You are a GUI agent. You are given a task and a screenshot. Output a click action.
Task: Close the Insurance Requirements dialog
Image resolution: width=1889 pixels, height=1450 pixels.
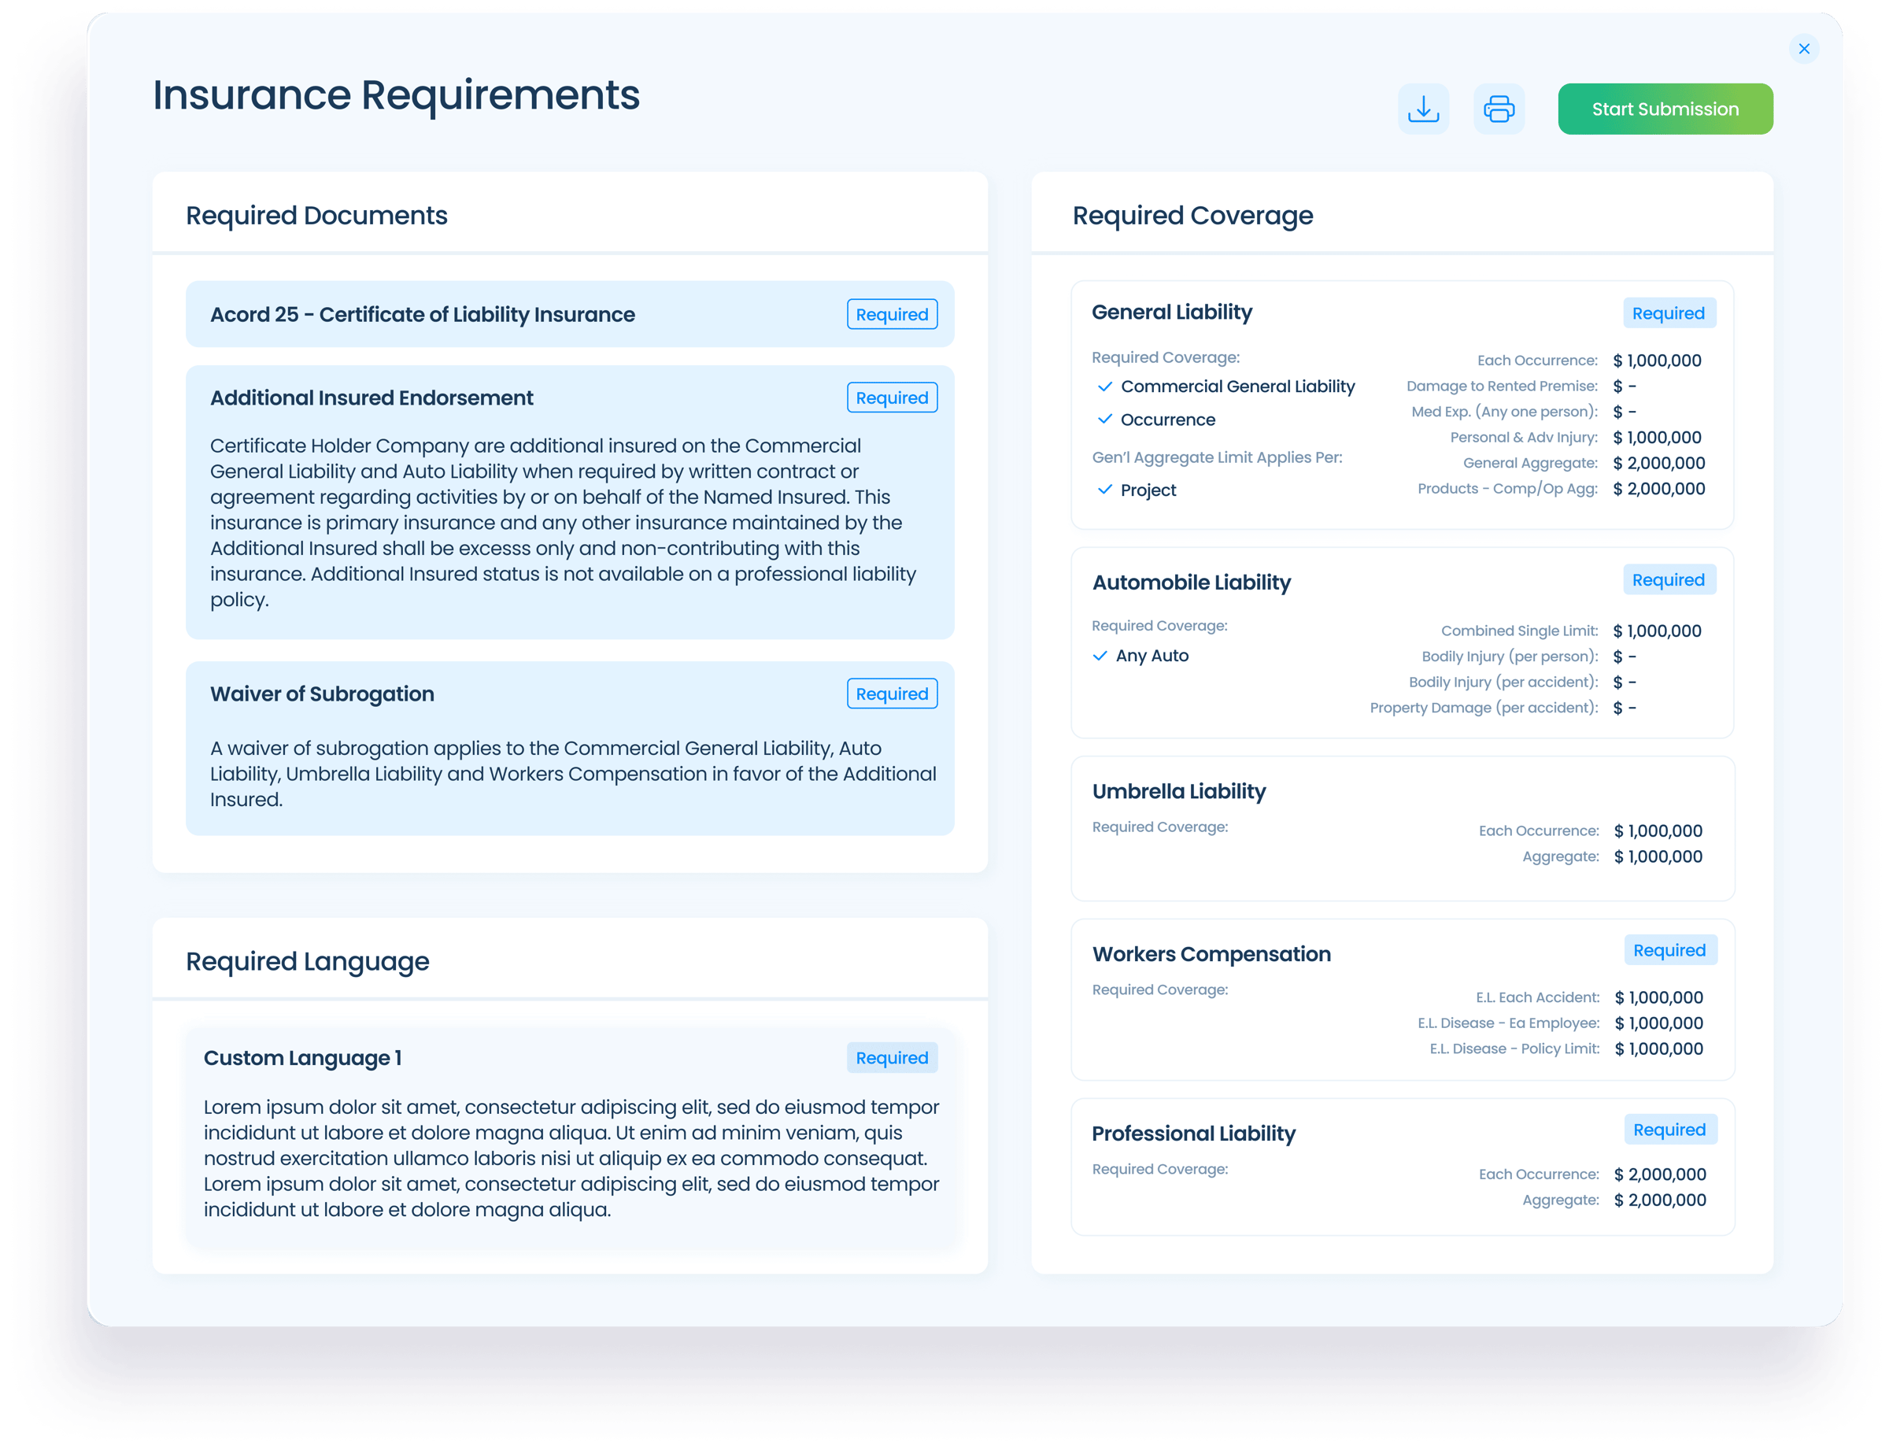1803,48
